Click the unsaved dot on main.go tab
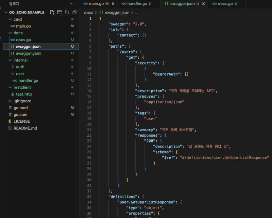Screen dimensions: 272x218 (x=113, y=4)
